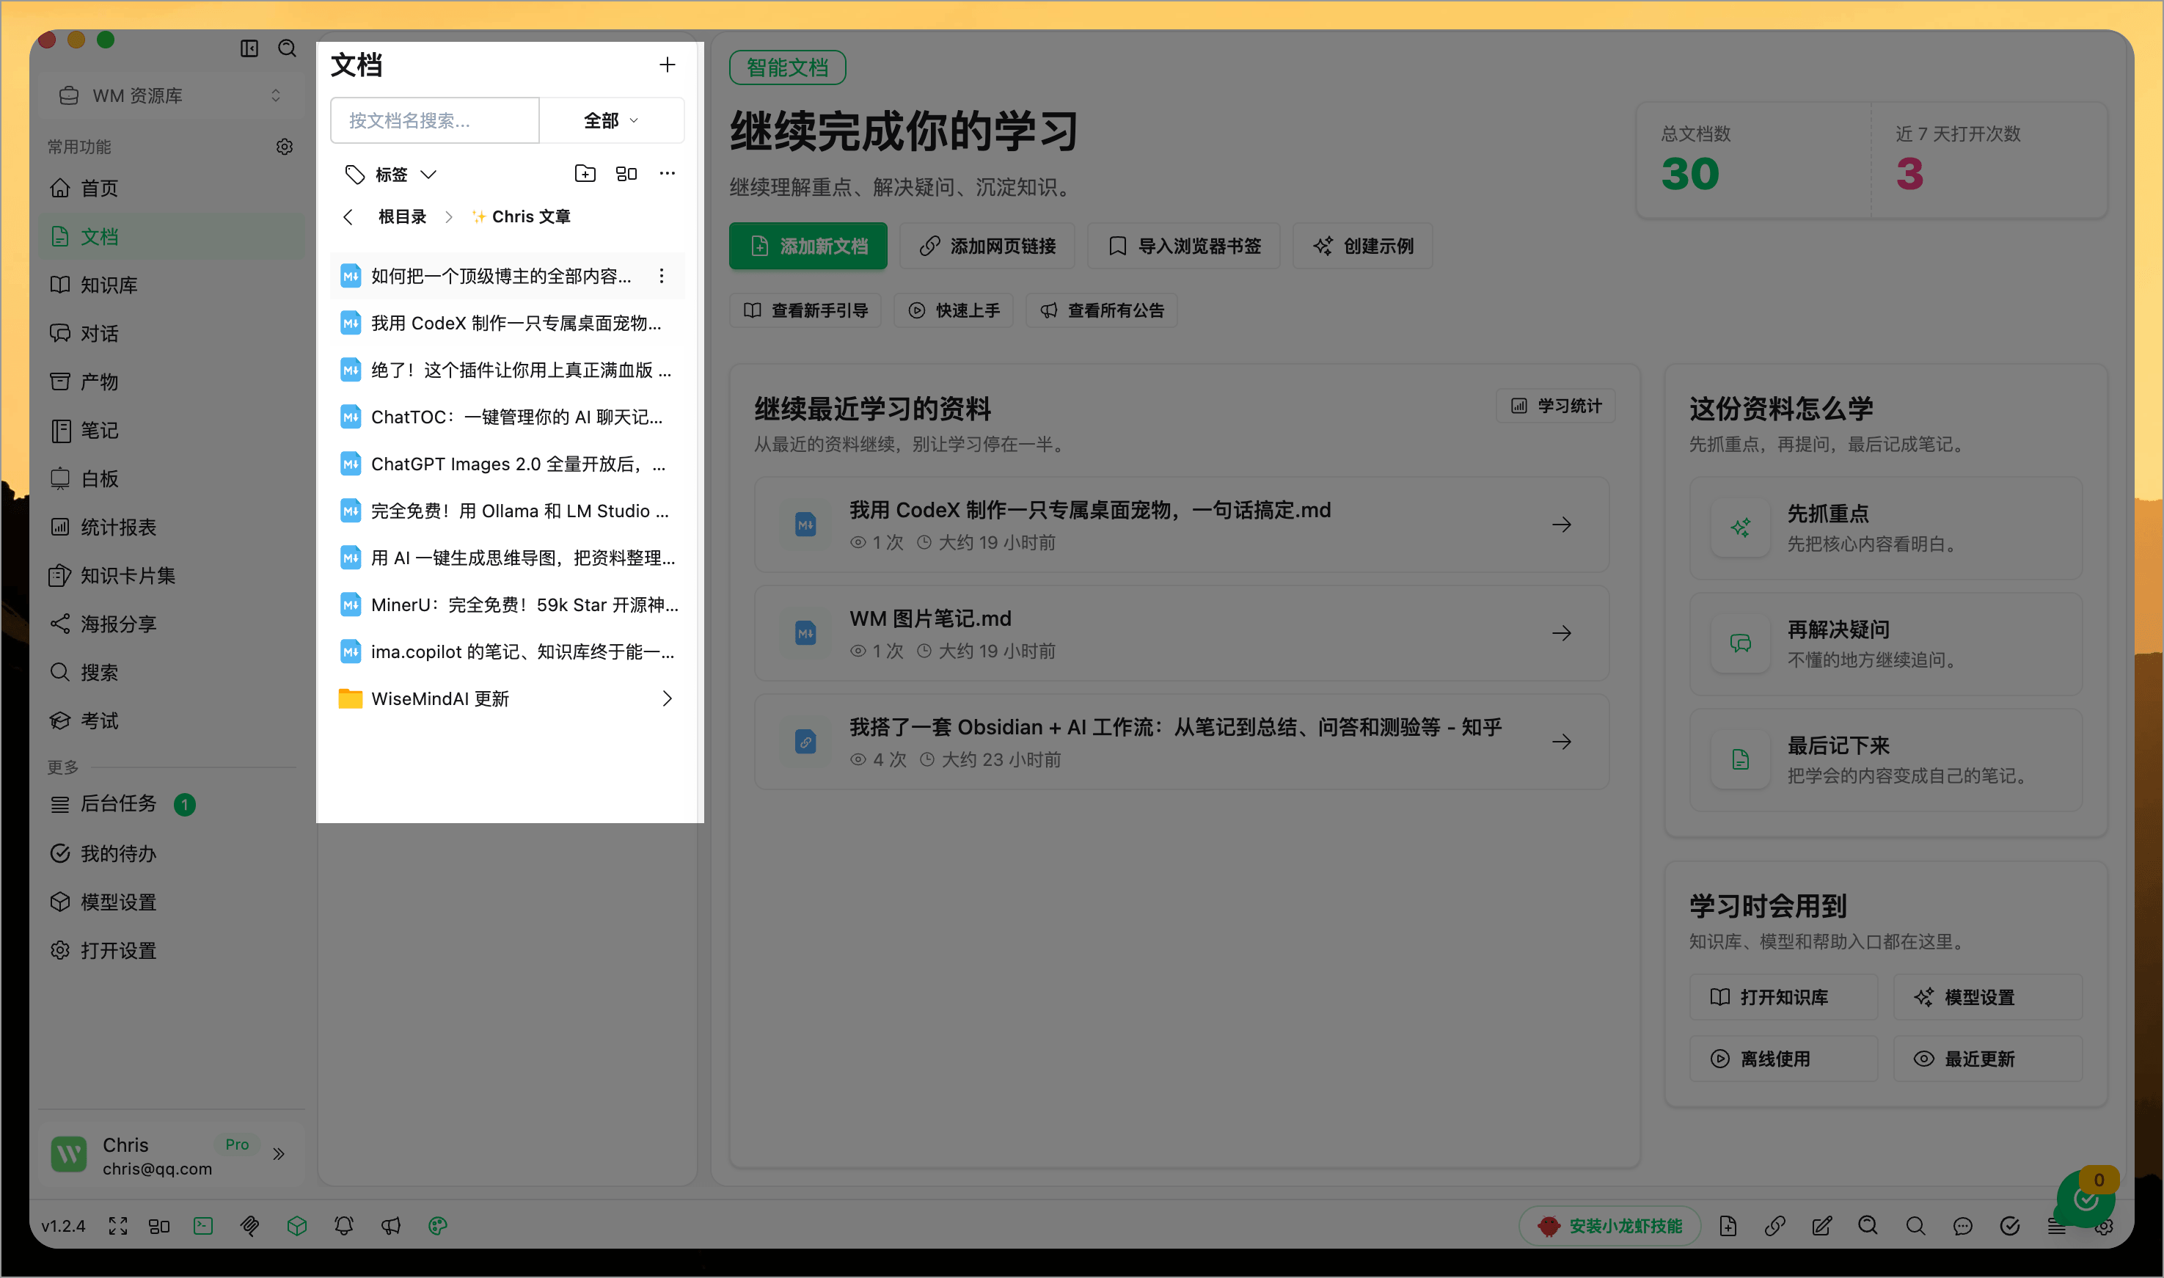Viewport: 2164px width, 1278px height.
Task: Focus the 按文档名搜索 search field
Action: point(435,120)
